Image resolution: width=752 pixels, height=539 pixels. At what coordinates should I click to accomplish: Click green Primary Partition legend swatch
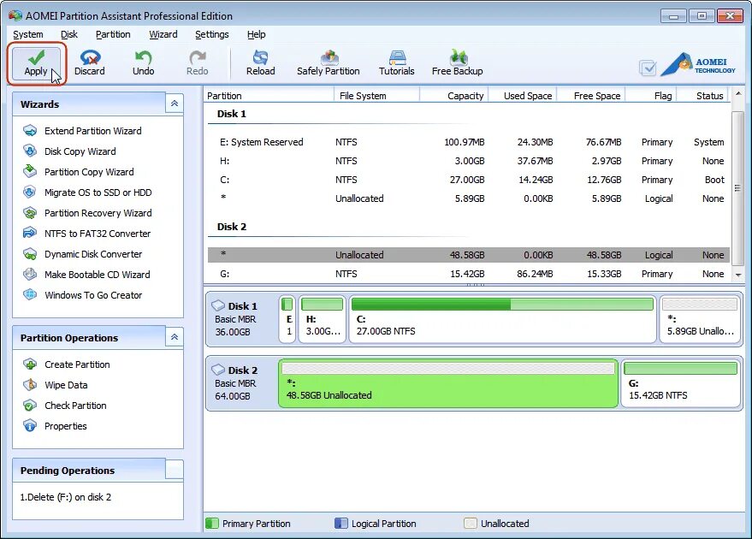tap(212, 524)
